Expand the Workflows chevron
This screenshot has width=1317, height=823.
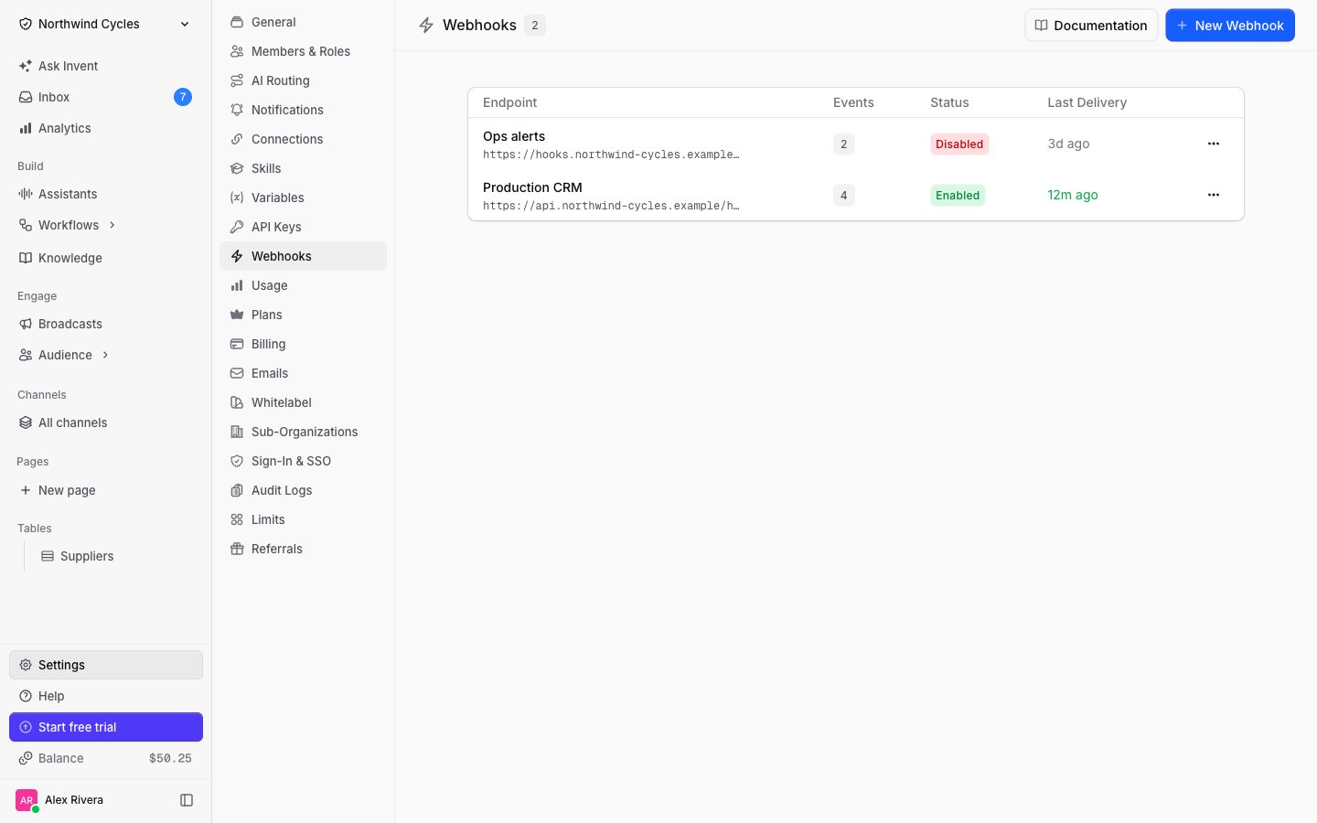[112, 225]
